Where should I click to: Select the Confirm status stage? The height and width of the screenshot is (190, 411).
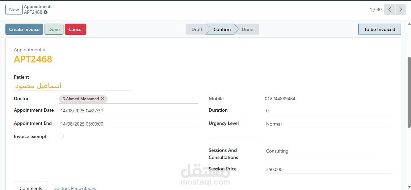coord(222,29)
